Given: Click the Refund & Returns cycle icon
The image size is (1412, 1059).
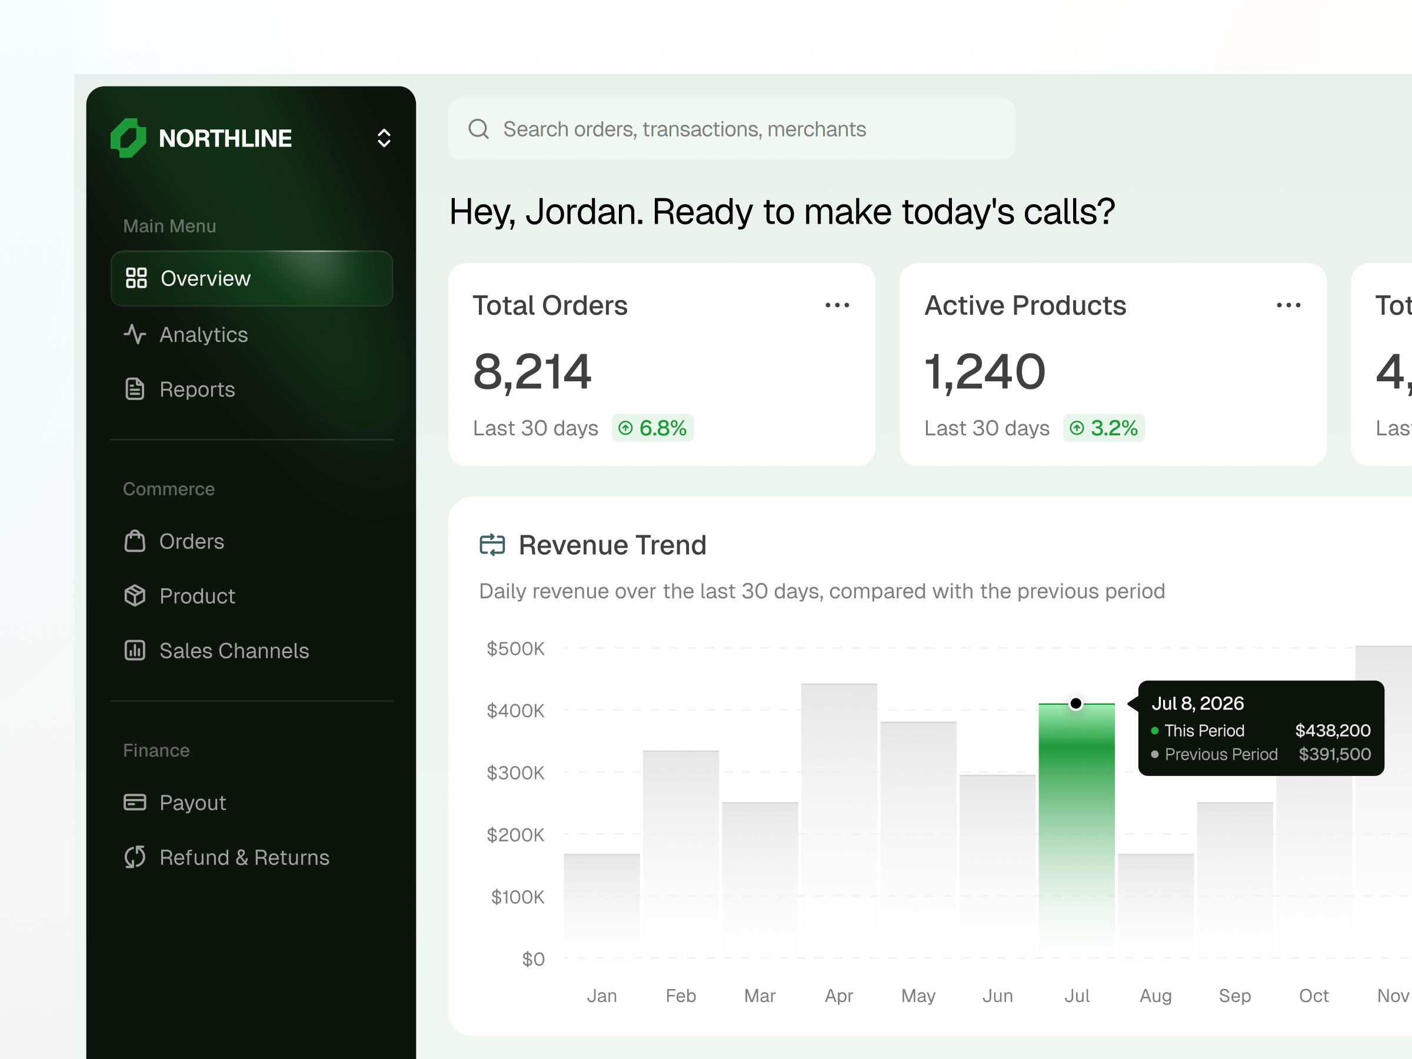Looking at the screenshot, I should [135, 857].
